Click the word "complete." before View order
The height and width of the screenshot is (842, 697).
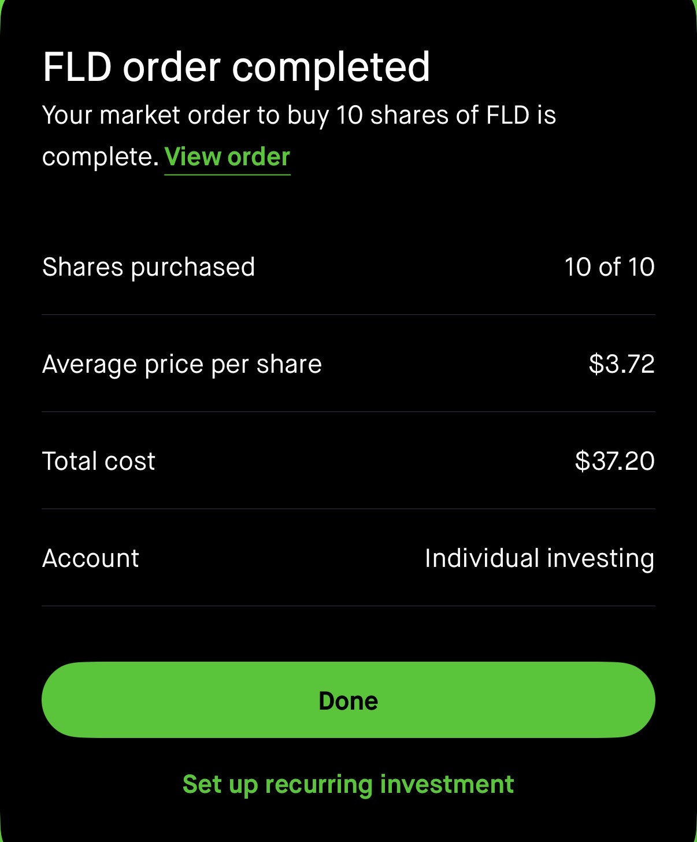tap(101, 157)
